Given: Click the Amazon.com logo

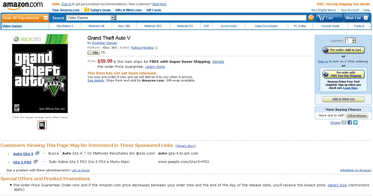Looking at the screenshot, I should pyautogui.click(x=23, y=6).
